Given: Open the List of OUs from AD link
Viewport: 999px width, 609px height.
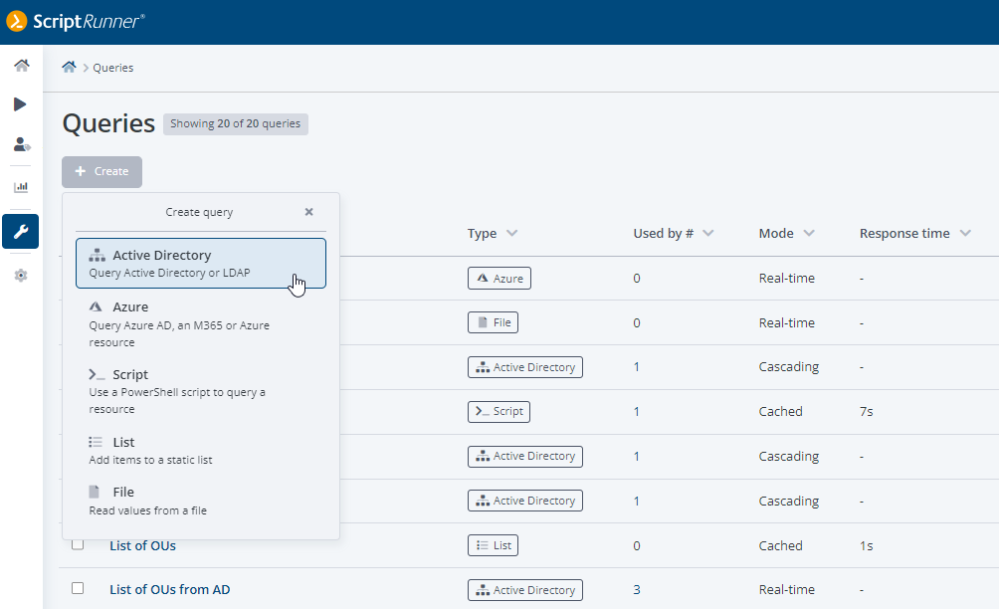Looking at the screenshot, I should [169, 590].
